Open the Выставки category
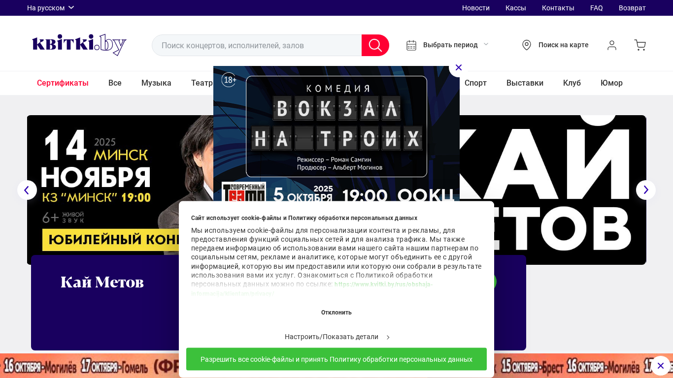This screenshot has width=673, height=378. click(525, 83)
